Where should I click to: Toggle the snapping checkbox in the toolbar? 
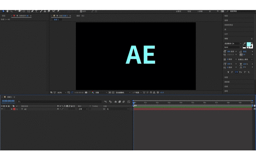81,12
